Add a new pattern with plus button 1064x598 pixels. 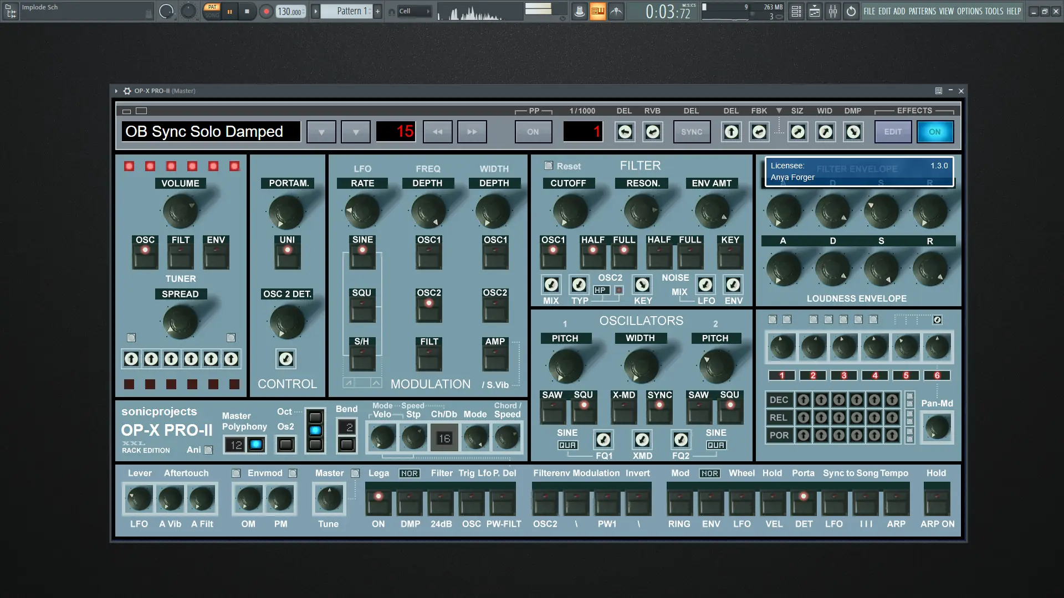tap(377, 11)
